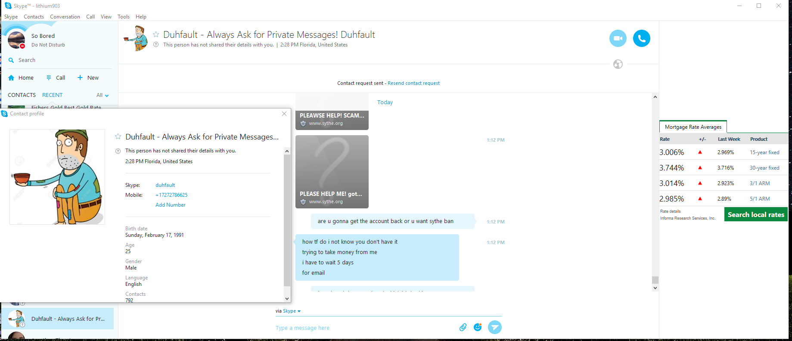The image size is (792, 341).
Task: Switch to the RECENT tab
Action: click(52, 95)
